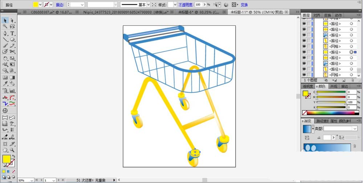The width and height of the screenshot is (363, 183).
Task: Choose the Gradient tool in toolbox
Action: [x=12, y=78]
